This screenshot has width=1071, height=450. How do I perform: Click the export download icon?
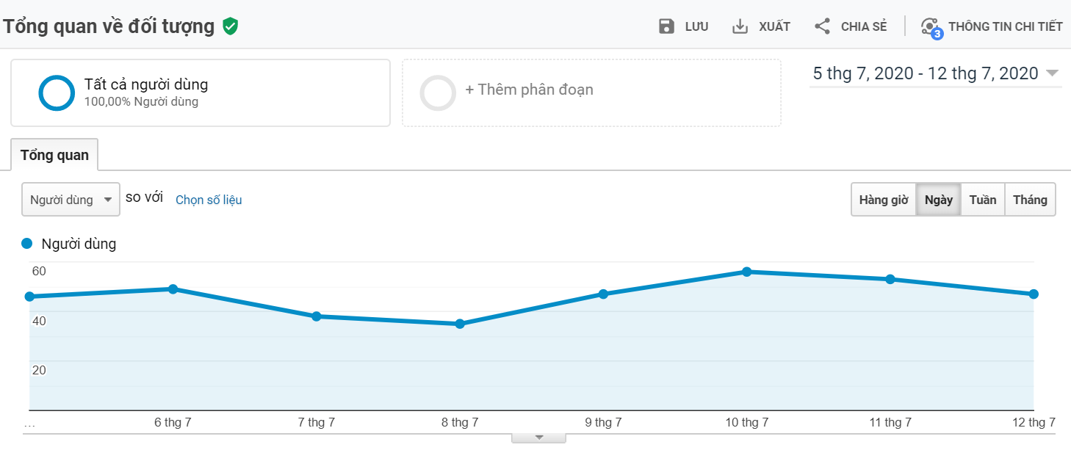[740, 27]
